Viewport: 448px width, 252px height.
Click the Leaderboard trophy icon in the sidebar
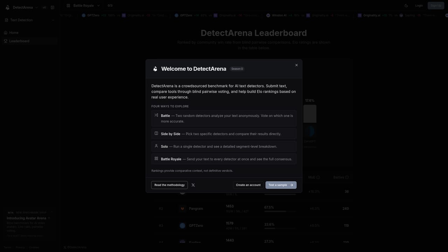(6, 41)
